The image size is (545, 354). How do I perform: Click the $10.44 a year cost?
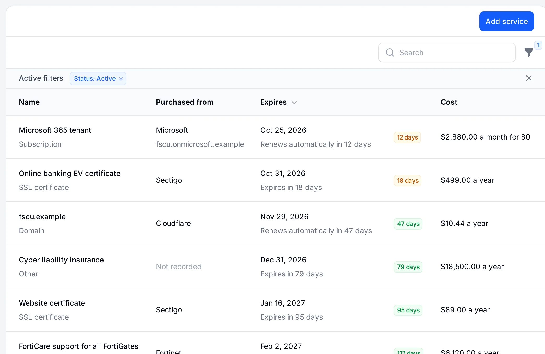pyautogui.click(x=464, y=223)
